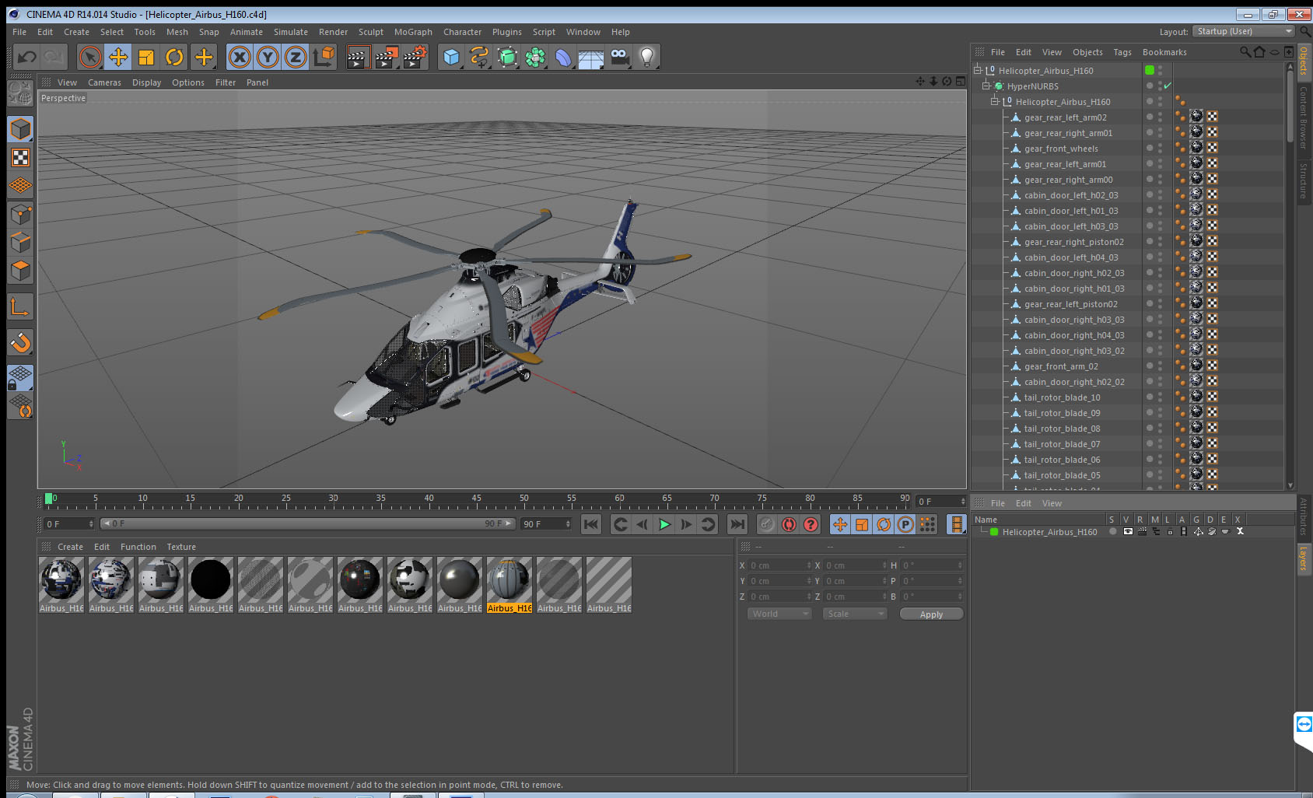Activate the Rotate tool in top toolbar
The width and height of the screenshot is (1313, 798).
[174, 57]
